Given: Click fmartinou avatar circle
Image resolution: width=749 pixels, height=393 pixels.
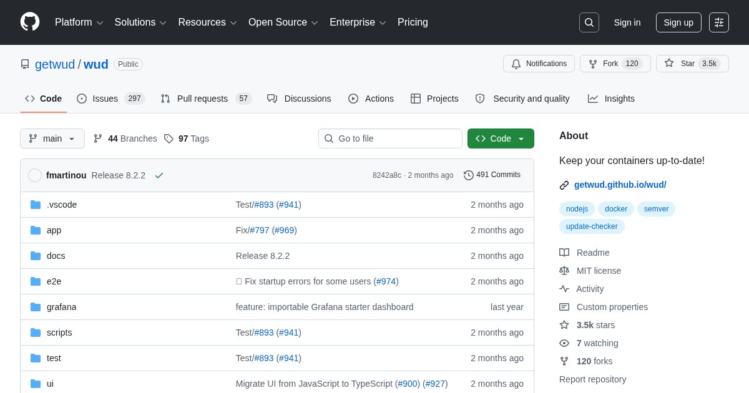Looking at the screenshot, I should pos(35,175).
